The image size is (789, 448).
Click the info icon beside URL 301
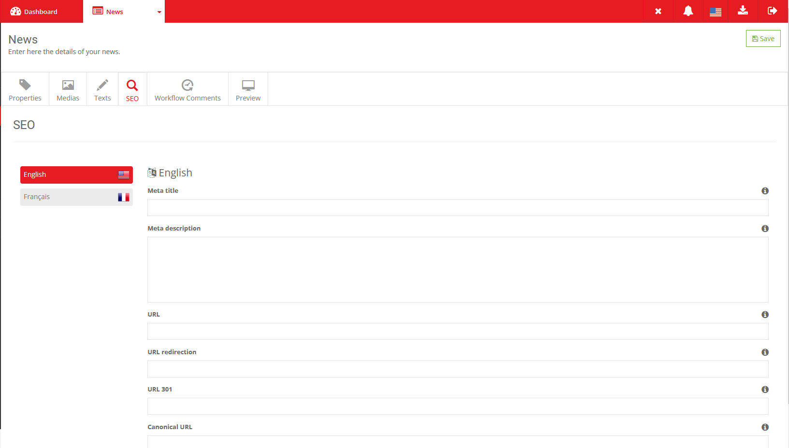pos(765,390)
